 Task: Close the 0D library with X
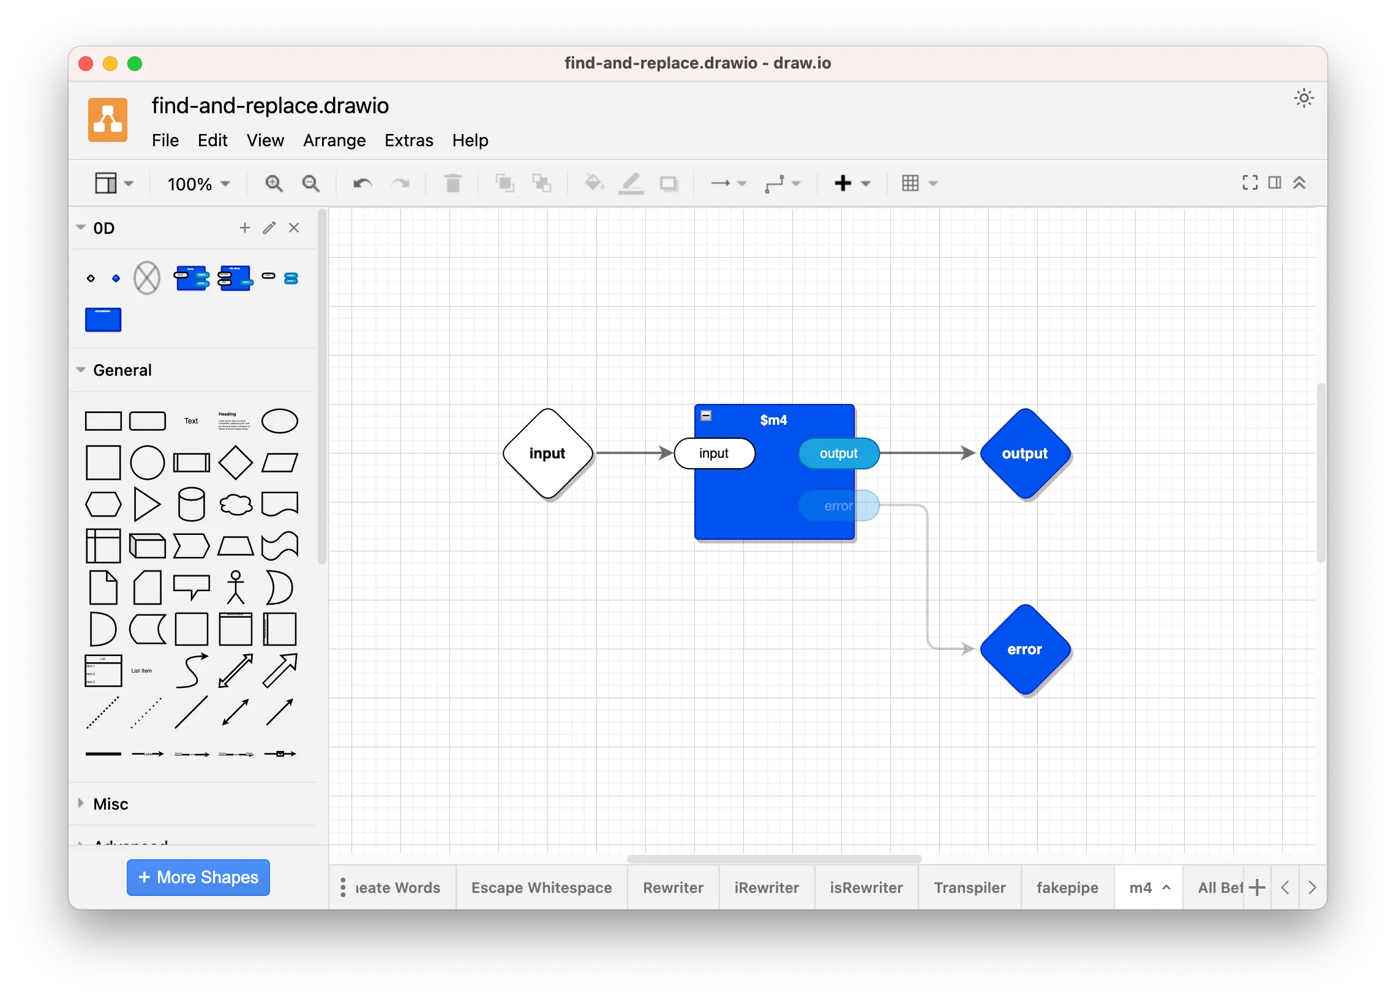[x=295, y=228]
